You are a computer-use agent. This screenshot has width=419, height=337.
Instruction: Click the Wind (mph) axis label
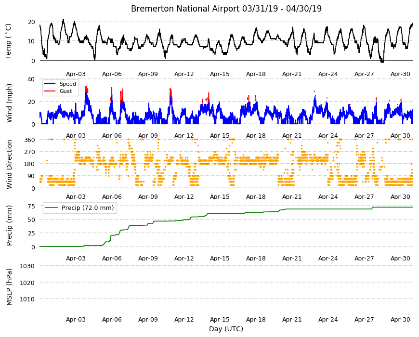9,103
